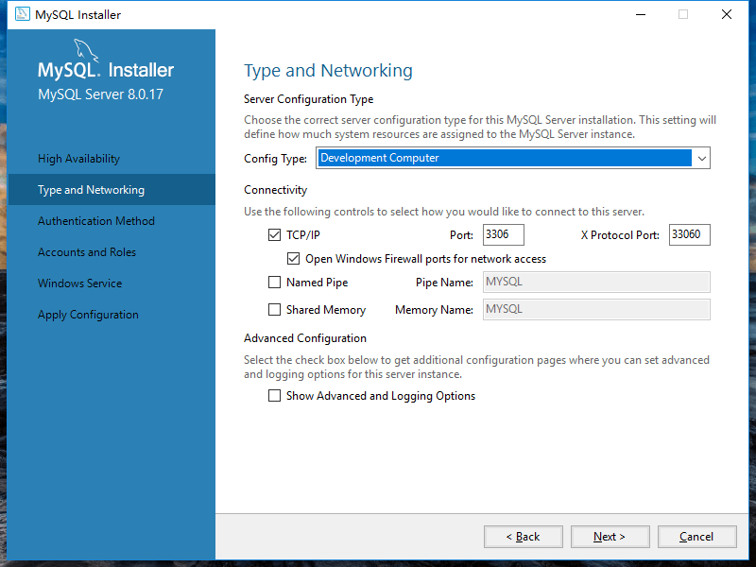This screenshot has width=756, height=567.
Task: Go to High Availability step
Action: 79,159
